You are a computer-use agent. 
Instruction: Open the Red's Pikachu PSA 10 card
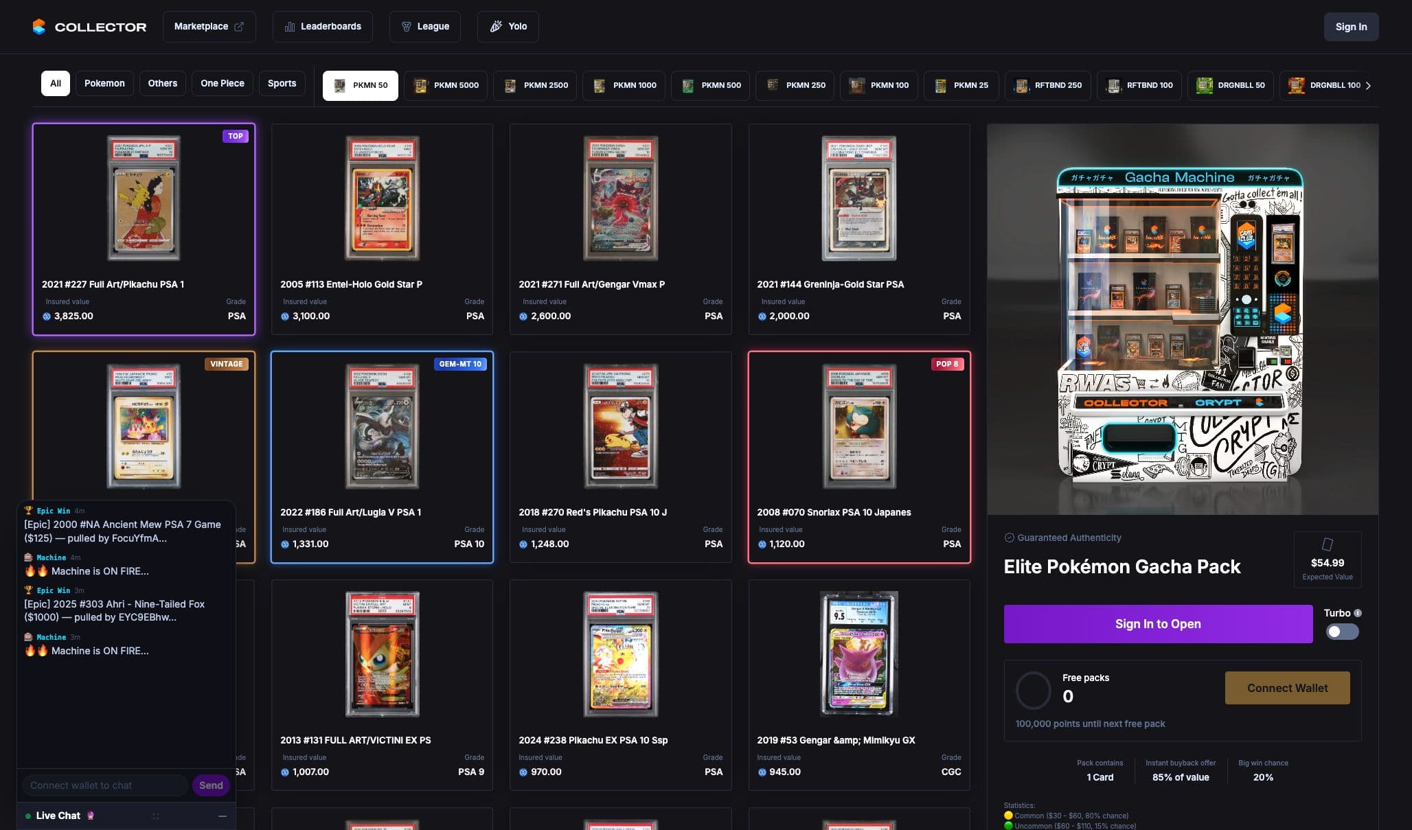point(620,457)
